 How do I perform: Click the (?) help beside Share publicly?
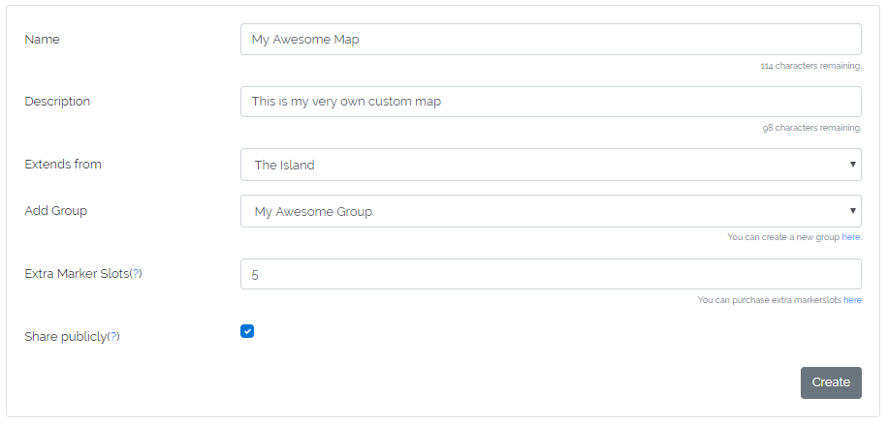click(x=113, y=337)
